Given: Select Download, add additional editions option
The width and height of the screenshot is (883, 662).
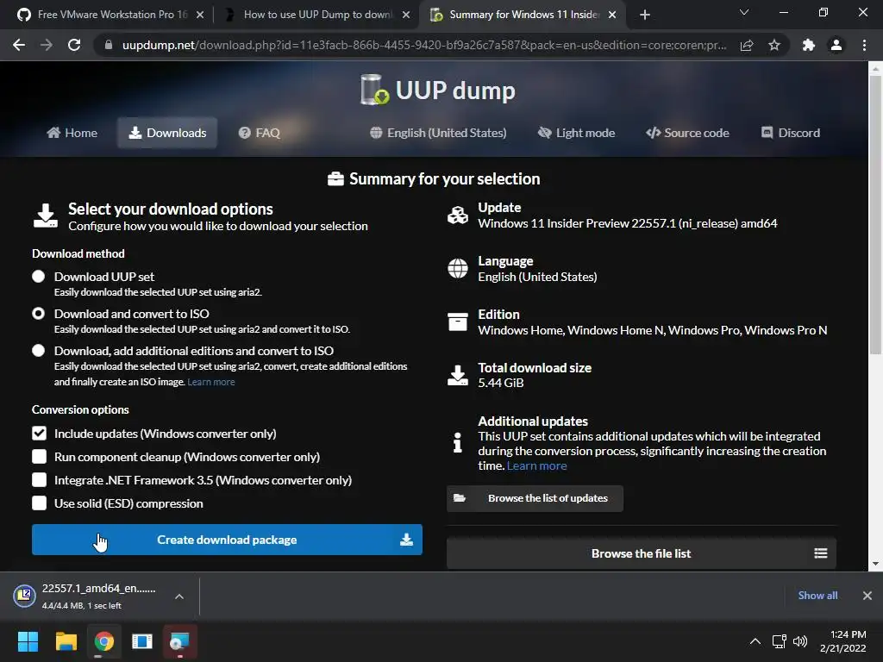Looking at the screenshot, I should coord(38,351).
